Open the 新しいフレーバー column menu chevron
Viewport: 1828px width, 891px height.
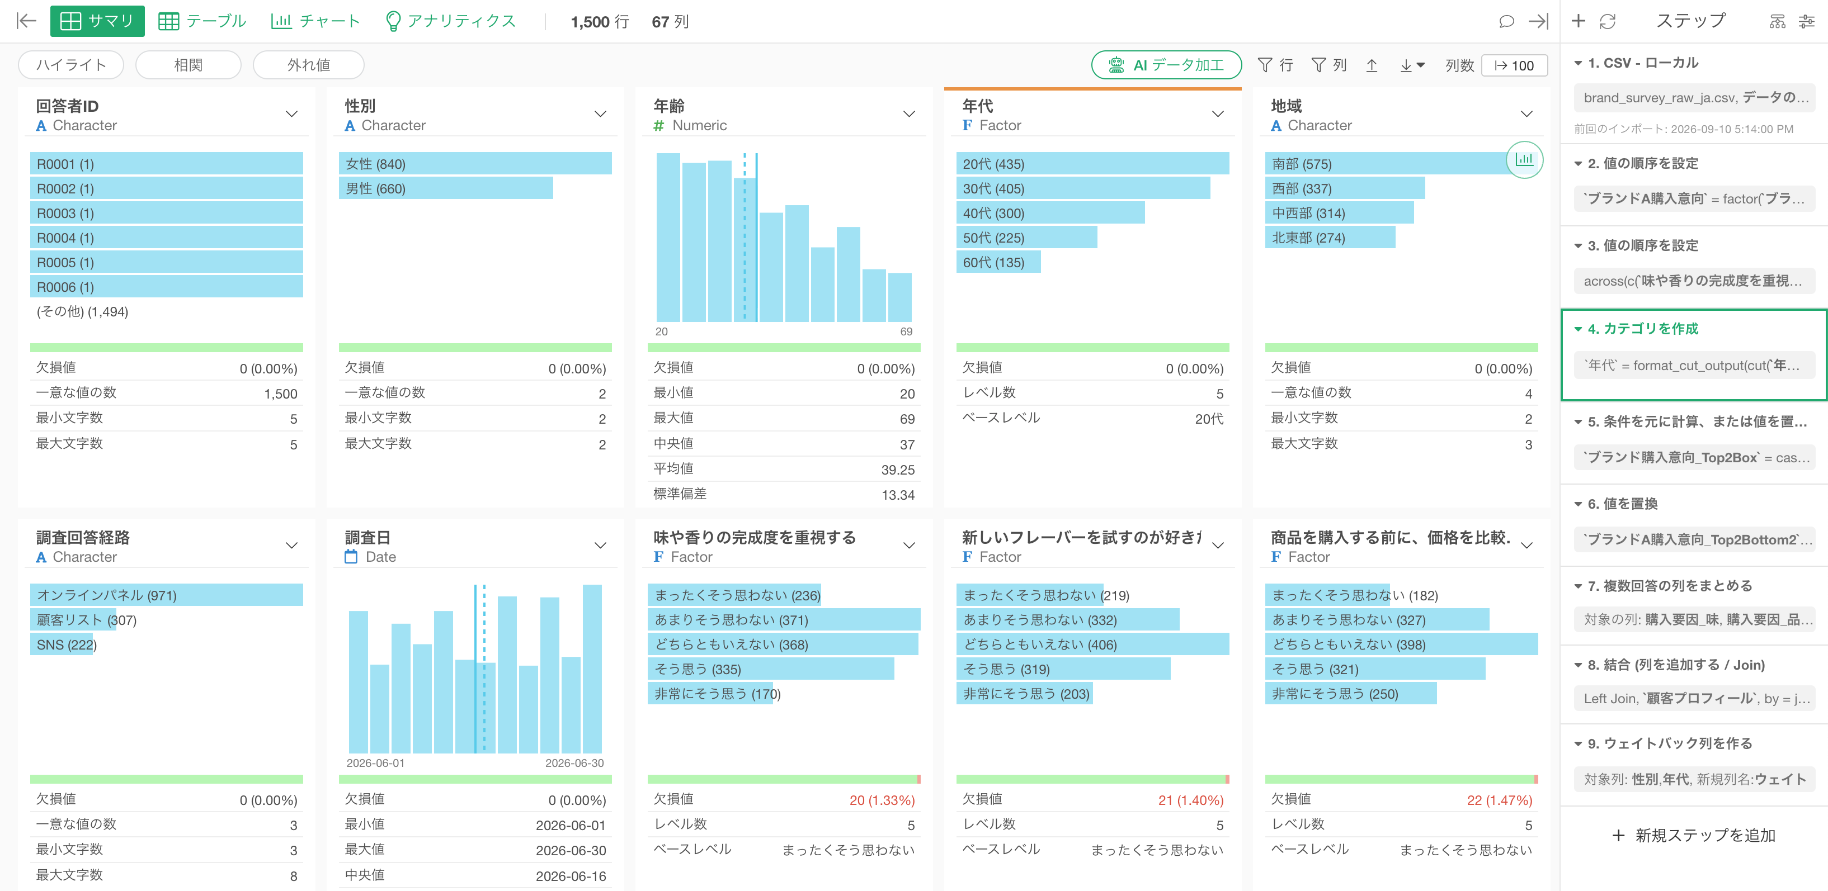point(1218,546)
